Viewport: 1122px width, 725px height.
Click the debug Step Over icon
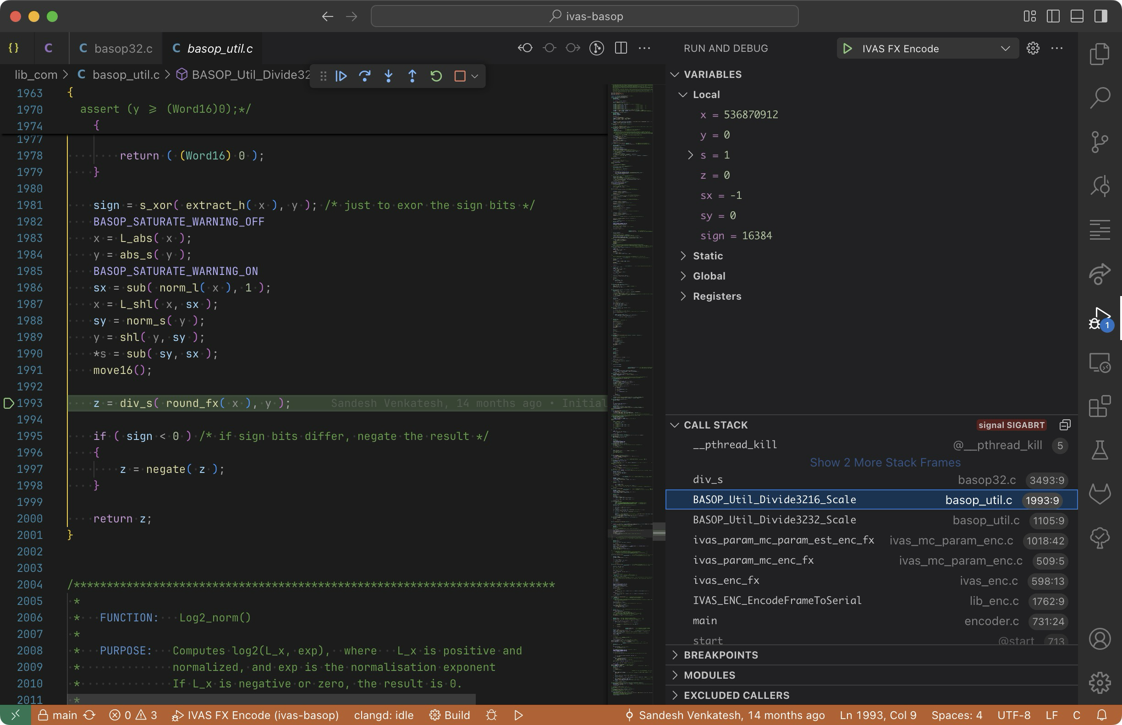pyautogui.click(x=365, y=76)
